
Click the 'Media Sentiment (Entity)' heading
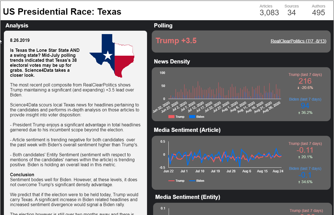click(188, 197)
